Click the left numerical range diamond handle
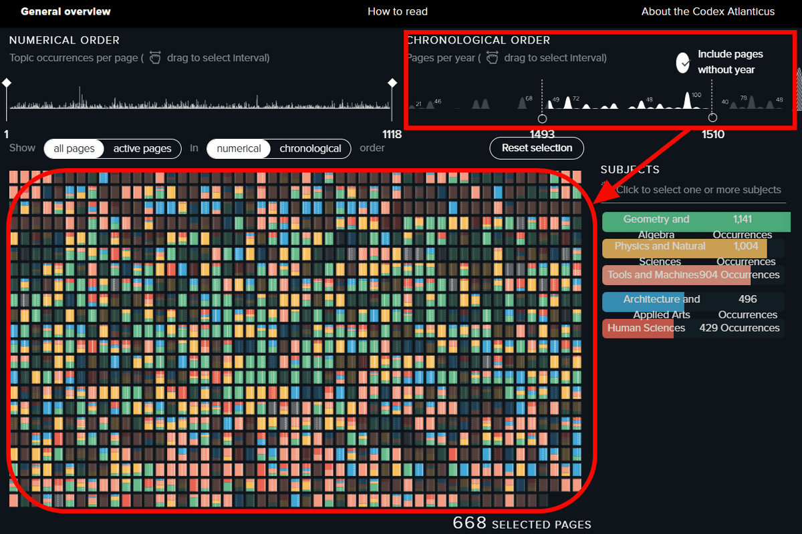Image resolution: width=802 pixels, height=534 pixels. 7,82
